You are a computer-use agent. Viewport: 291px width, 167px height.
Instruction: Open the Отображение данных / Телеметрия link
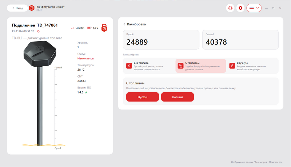[x=249, y=162]
